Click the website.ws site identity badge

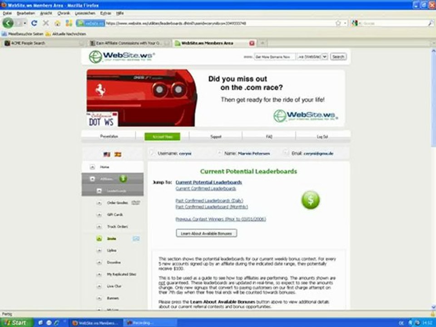[91, 23]
